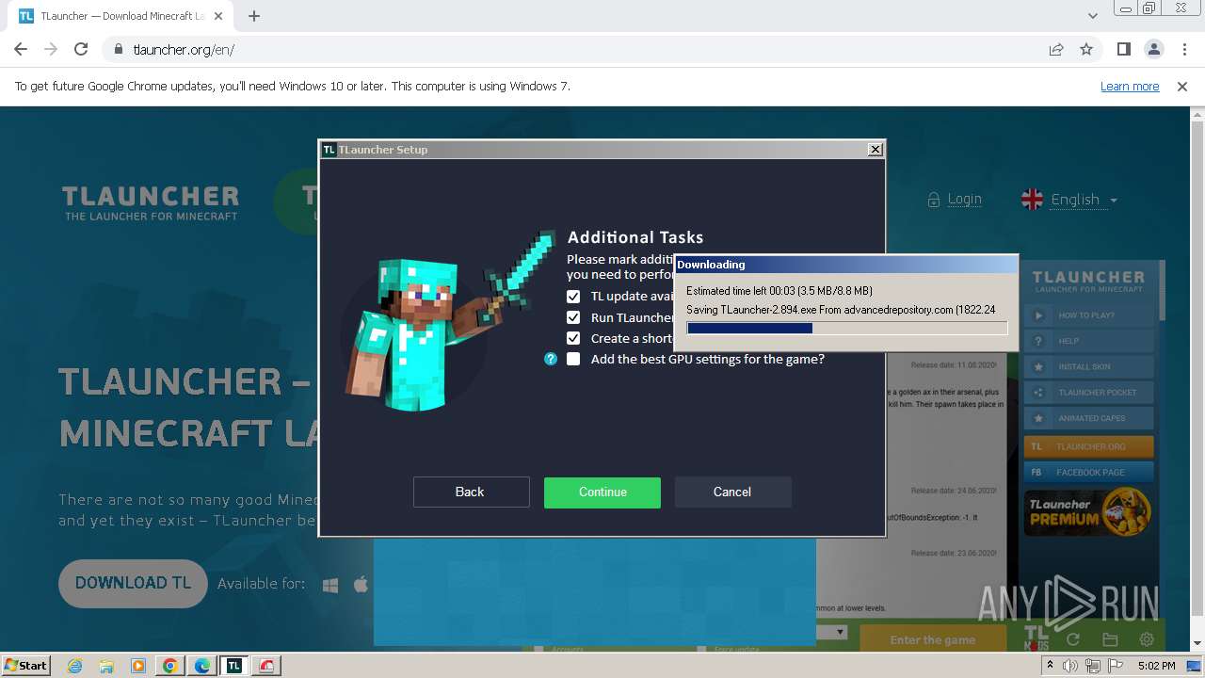The width and height of the screenshot is (1205, 678).
Task: Enable the best GPU settings checkbox
Action: (573, 359)
